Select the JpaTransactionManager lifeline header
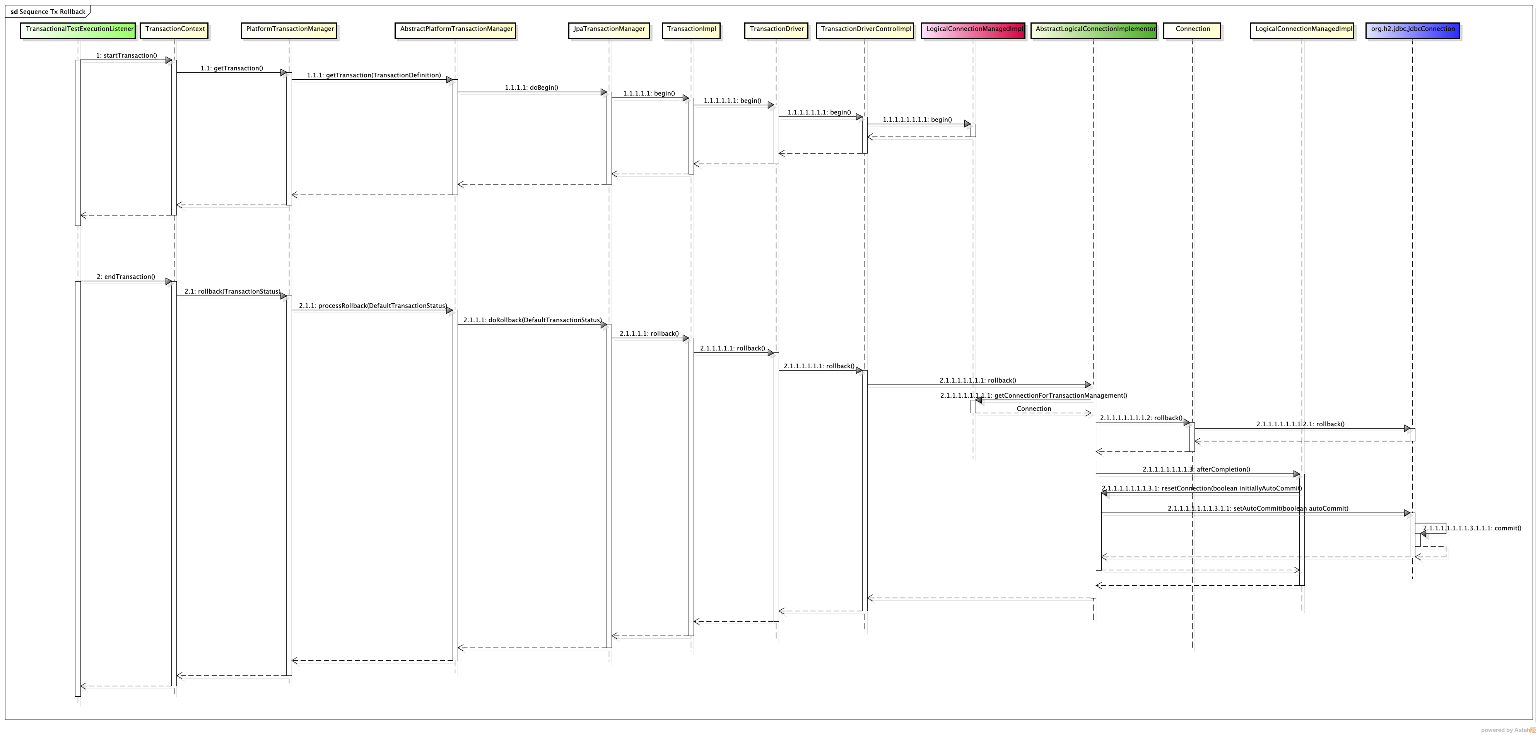This screenshot has width=1538, height=735. coord(608,31)
